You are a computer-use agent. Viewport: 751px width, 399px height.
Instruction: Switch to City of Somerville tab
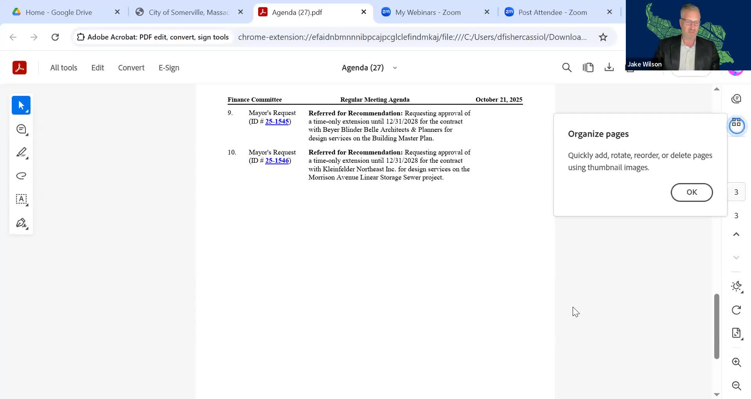[x=189, y=12]
